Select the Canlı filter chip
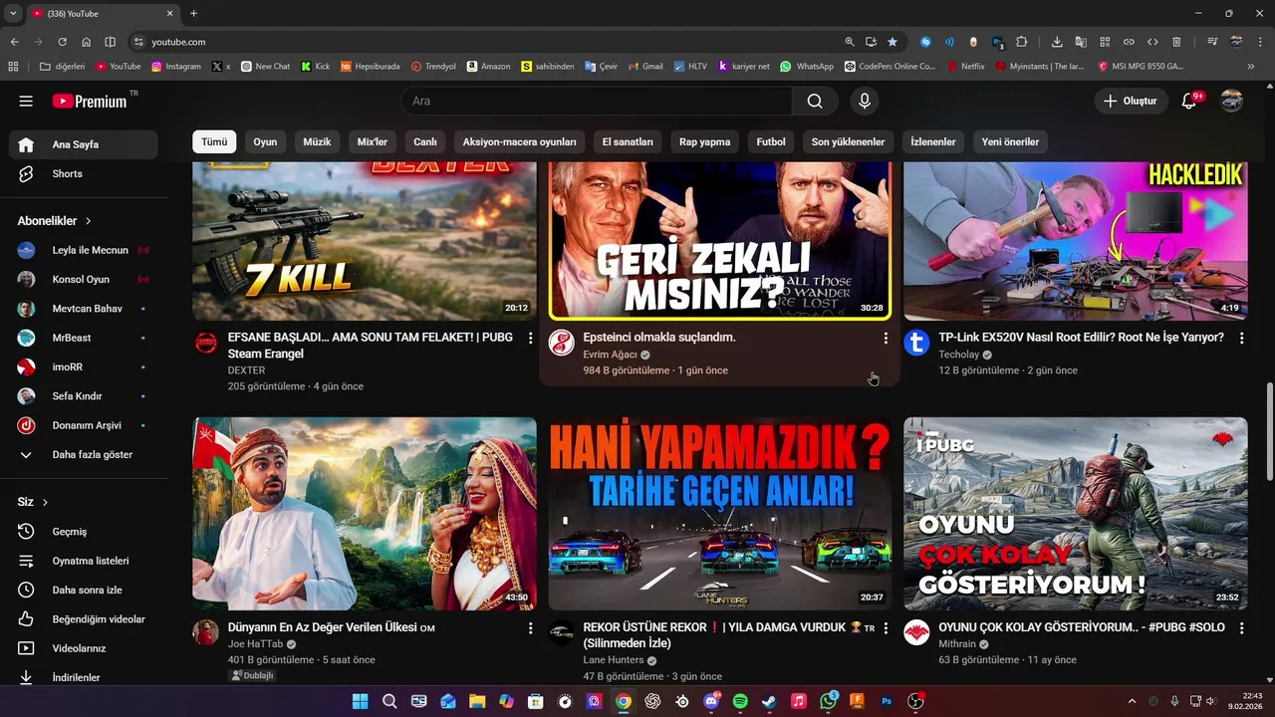 coord(425,142)
